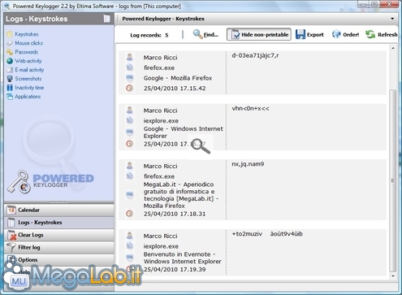This screenshot has height=295, width=402.
Task: Click user icon of Evernote record
Action: click(130, 236)
